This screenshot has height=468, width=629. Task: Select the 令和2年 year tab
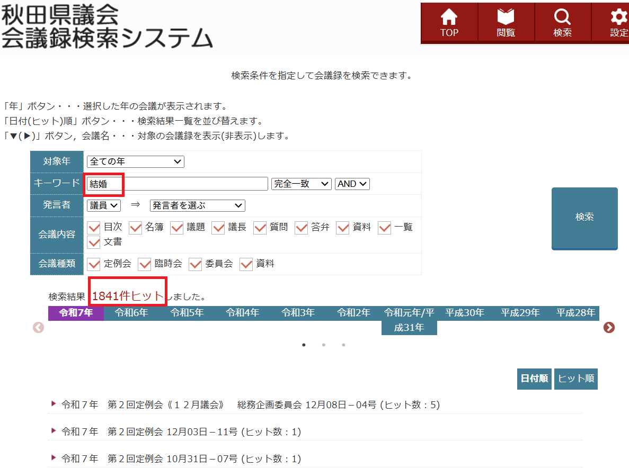pos(353,313)
